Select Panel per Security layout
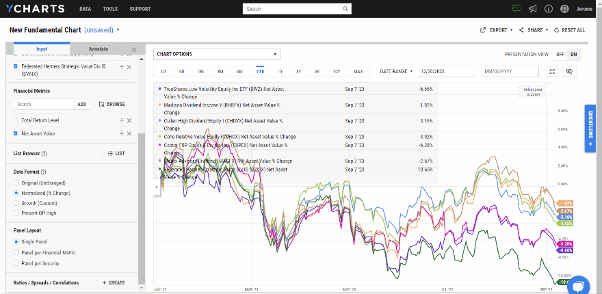Screen dimensions: 602x294 [16, 264]
